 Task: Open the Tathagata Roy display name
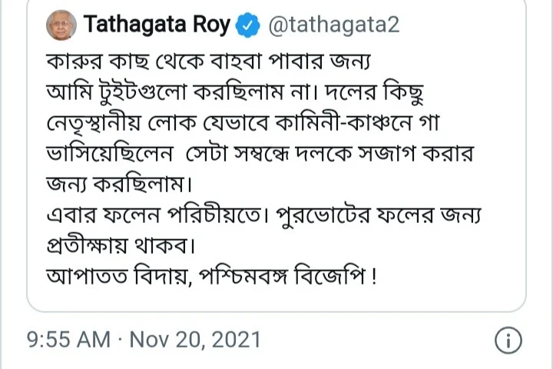click(157, 25)
